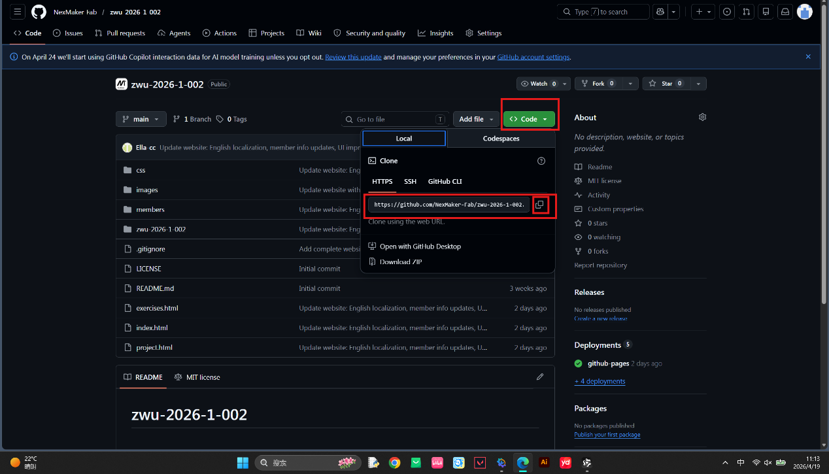
Task: Expand the Fork options dropdown arrow
Action: [630, 84]
